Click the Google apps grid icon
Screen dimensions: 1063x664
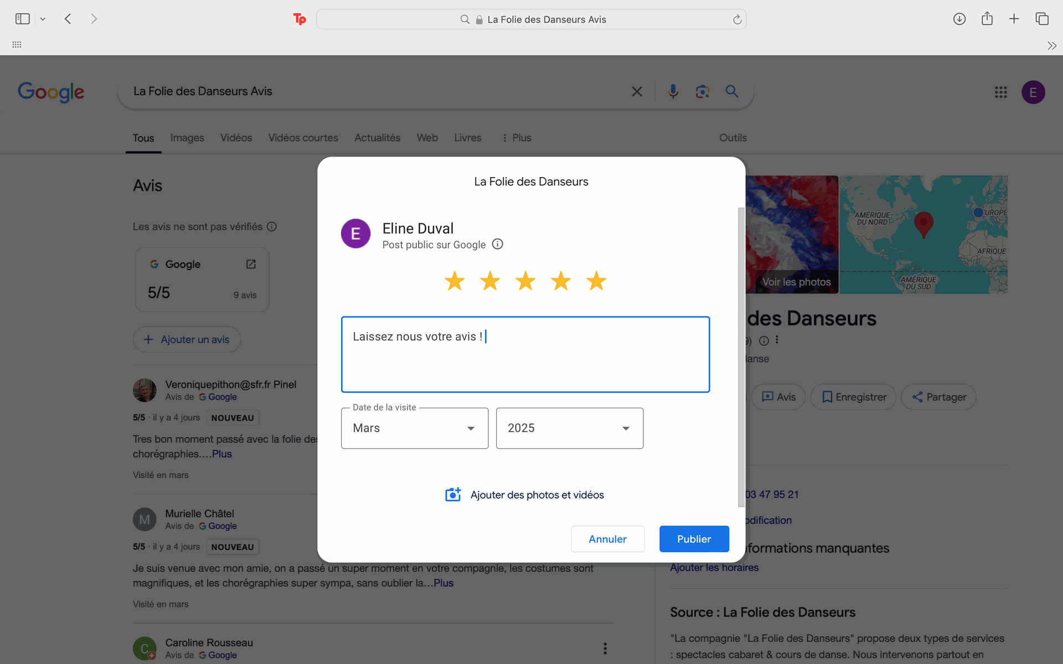coord(1000,92)
